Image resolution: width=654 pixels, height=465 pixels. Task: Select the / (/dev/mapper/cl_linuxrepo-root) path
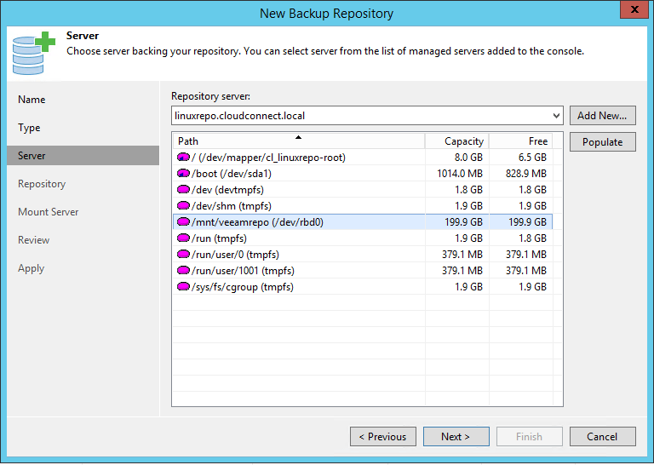pos(268,158)
